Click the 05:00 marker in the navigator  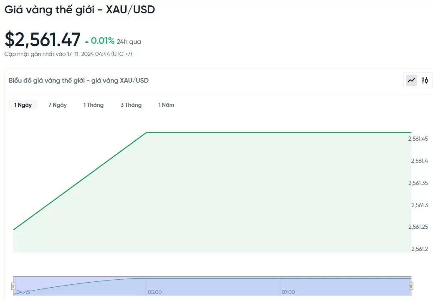click(154, 292)
